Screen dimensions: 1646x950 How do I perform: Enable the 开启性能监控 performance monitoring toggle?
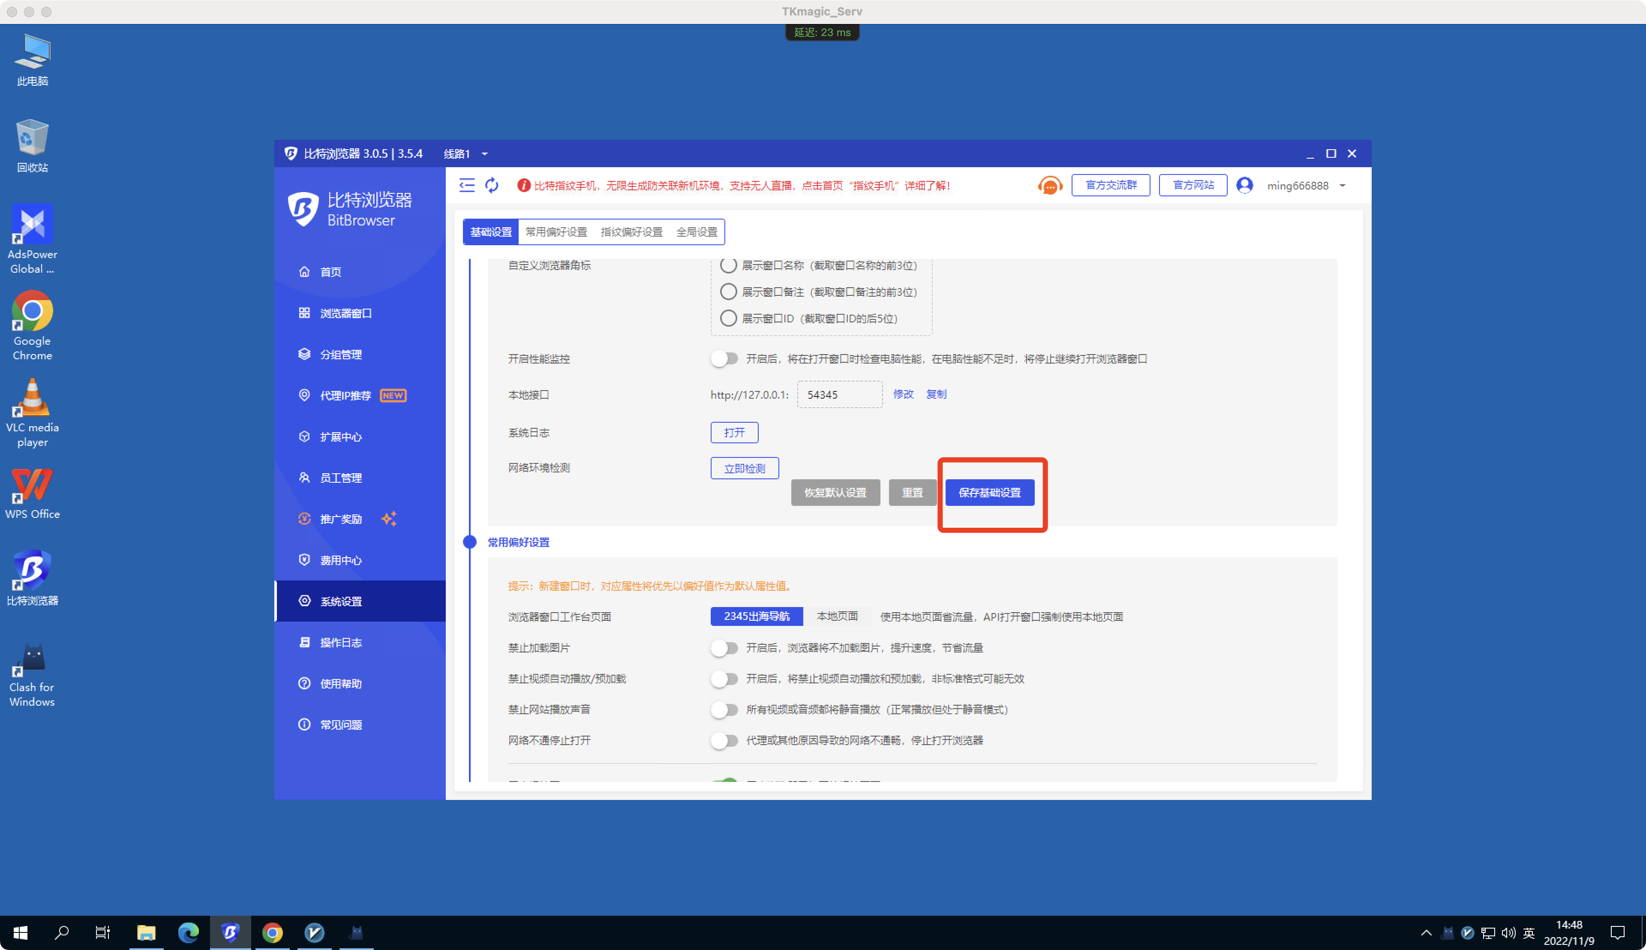724,358
